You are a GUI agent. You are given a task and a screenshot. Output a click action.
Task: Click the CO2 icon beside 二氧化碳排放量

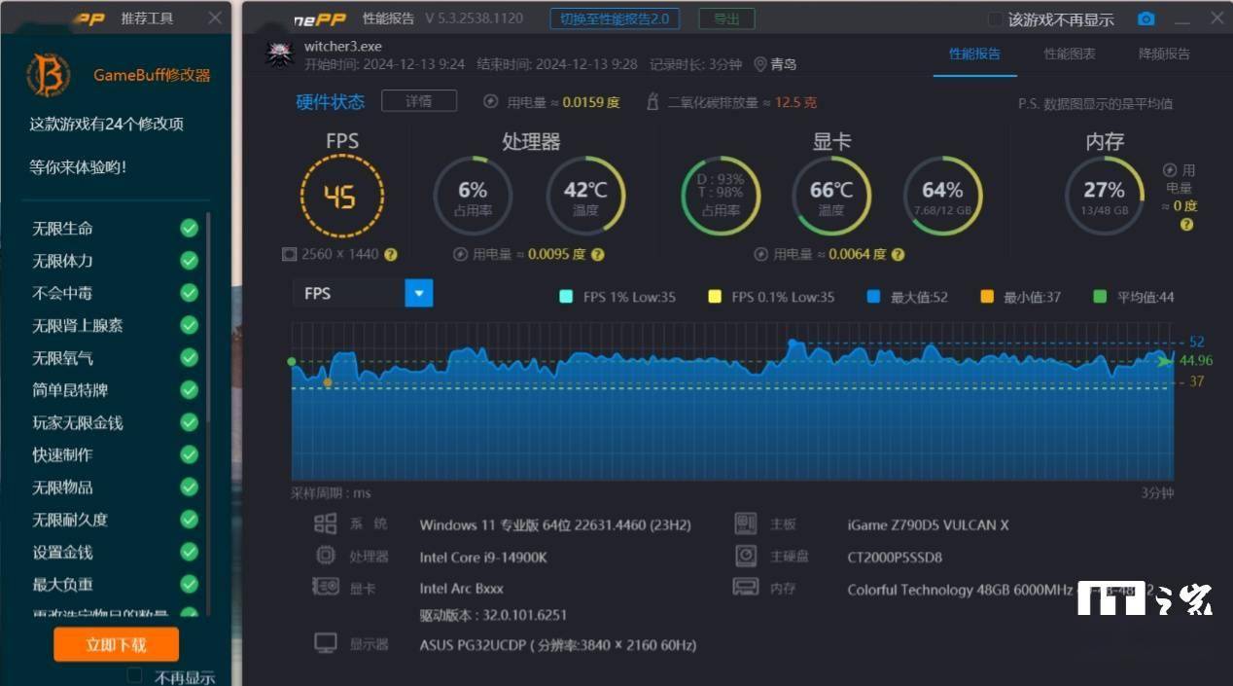tap(652, 102)
